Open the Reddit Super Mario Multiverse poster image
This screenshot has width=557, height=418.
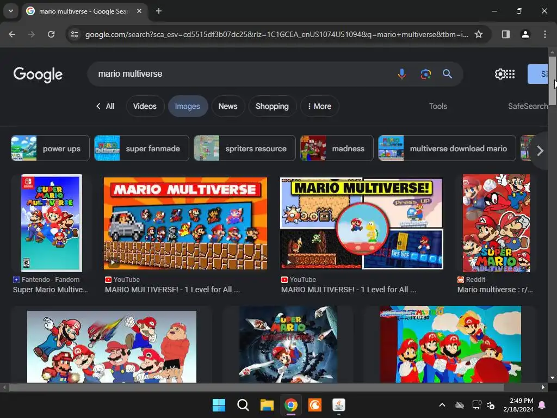pos(496,223)
